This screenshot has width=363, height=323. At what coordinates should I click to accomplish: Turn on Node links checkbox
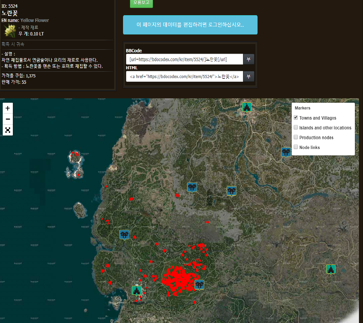[296, 147]
